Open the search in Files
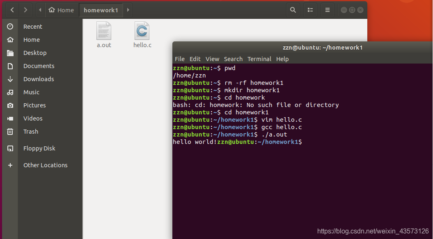The height and width of the screenshot is (239, 433). tap(293, 10)
